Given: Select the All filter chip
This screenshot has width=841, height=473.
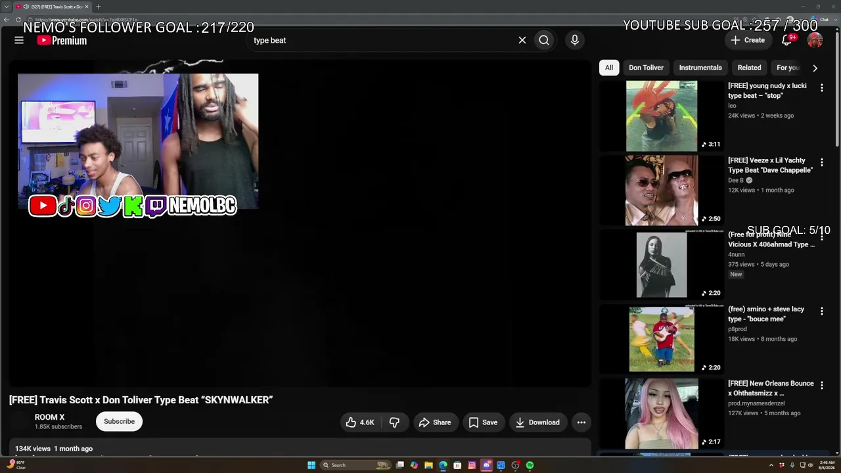Looking at the screenshot, I should coord(609,68).
